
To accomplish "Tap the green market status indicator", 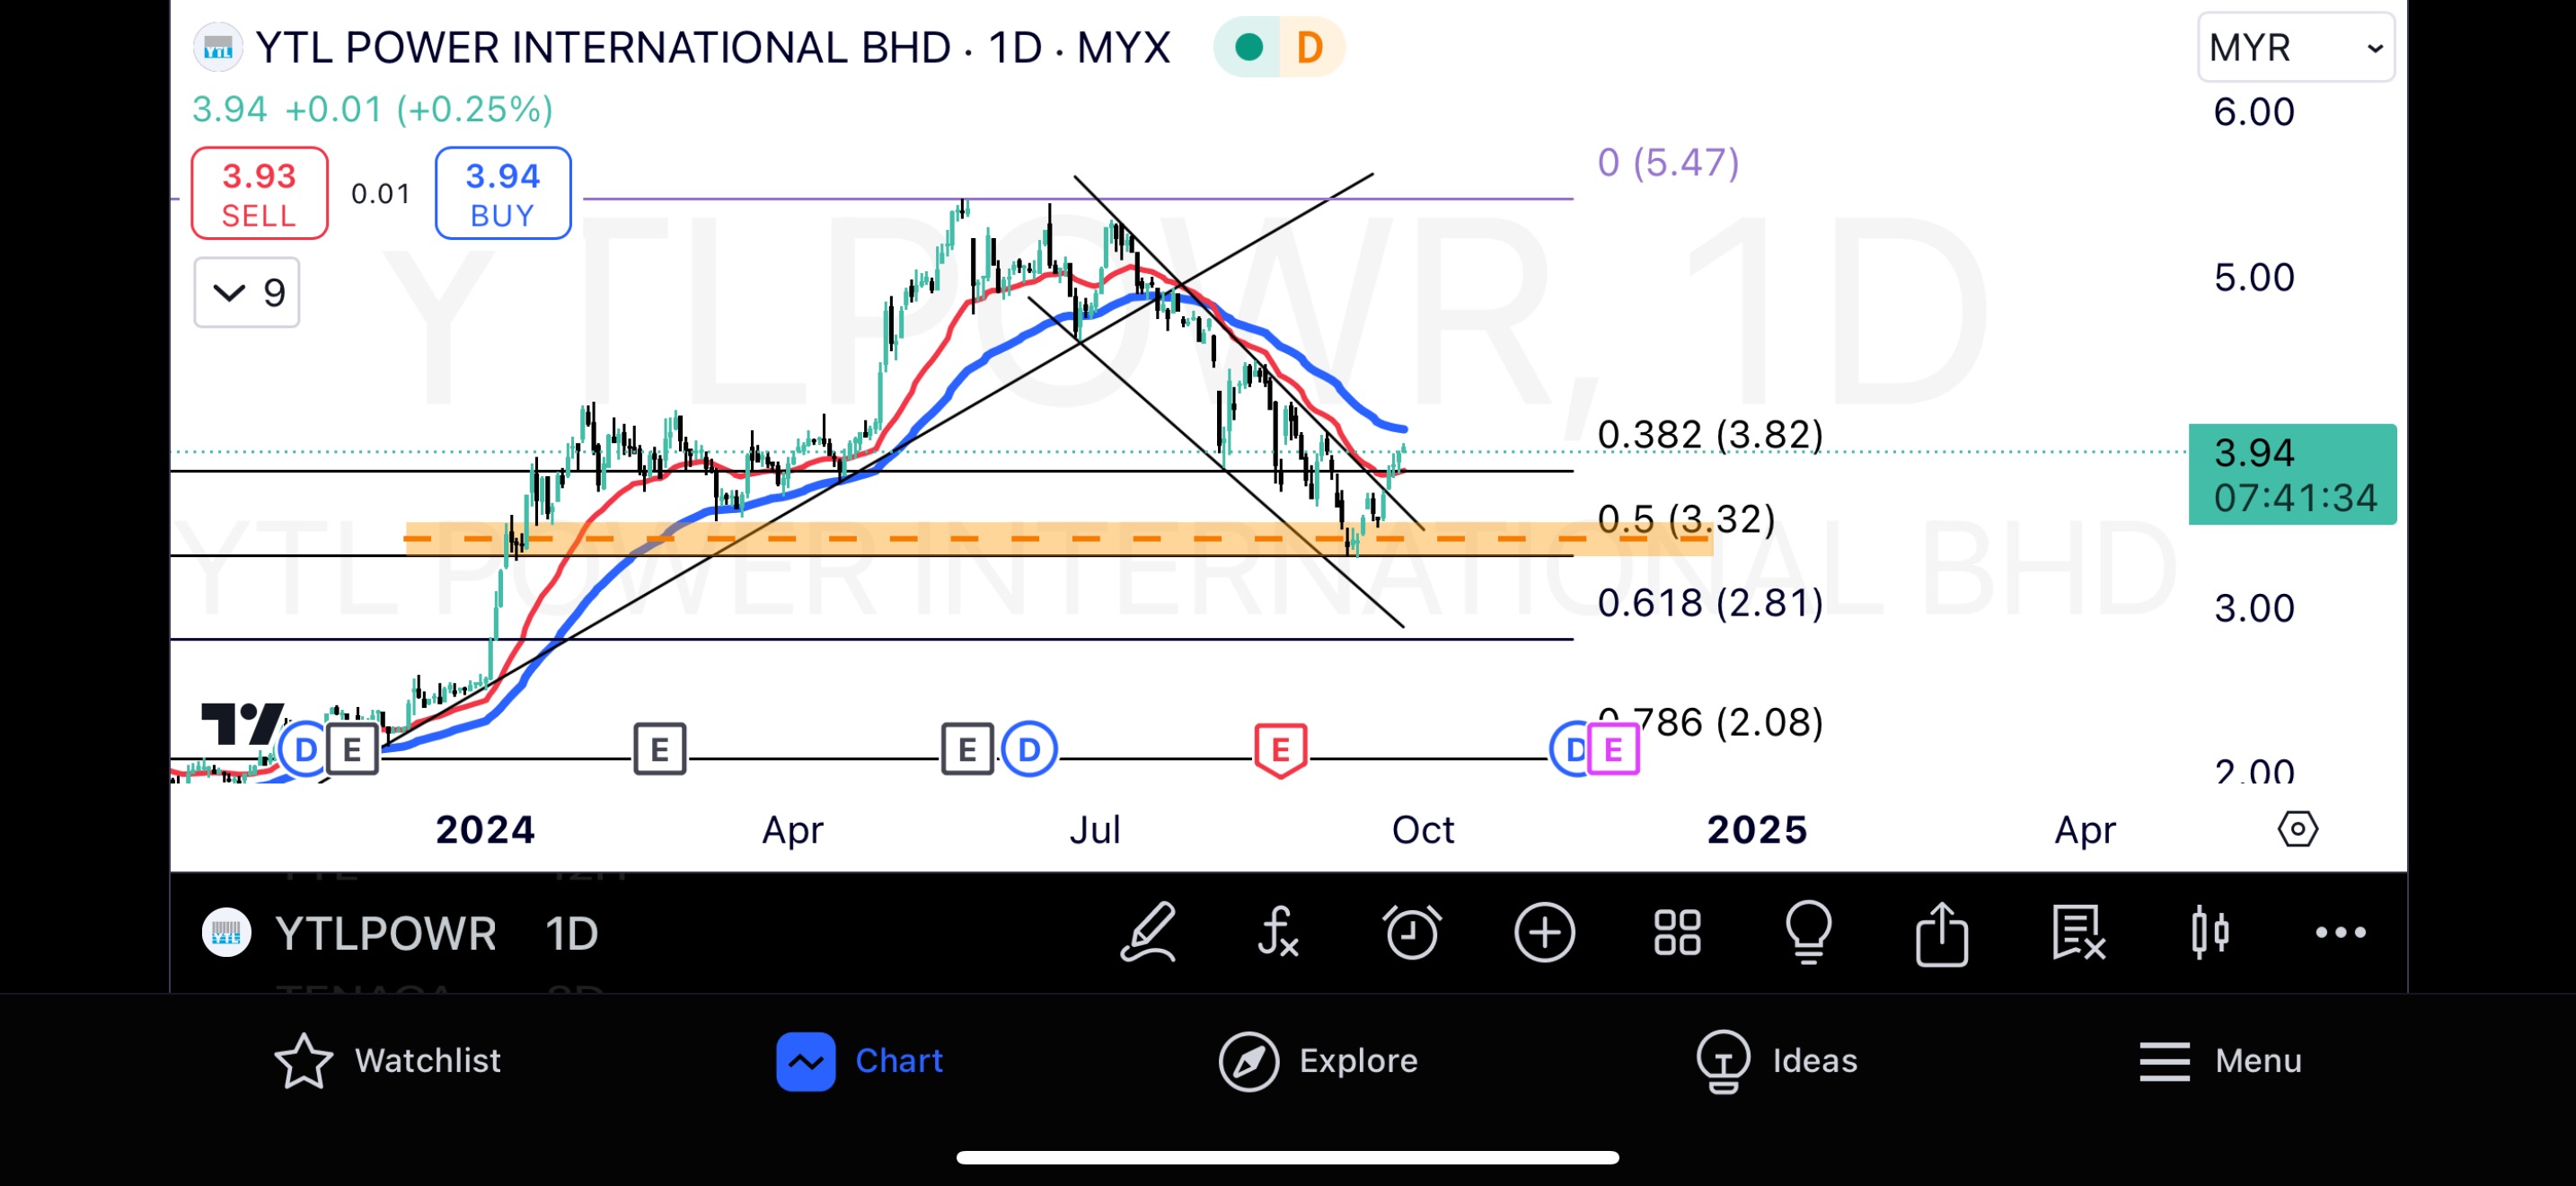I will pyautogui.click(x=1248, y=47).
